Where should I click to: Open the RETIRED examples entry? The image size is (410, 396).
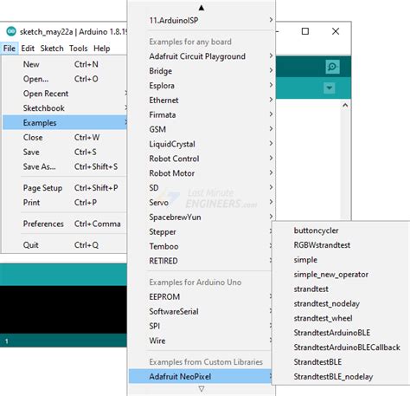tap(201, 261)
